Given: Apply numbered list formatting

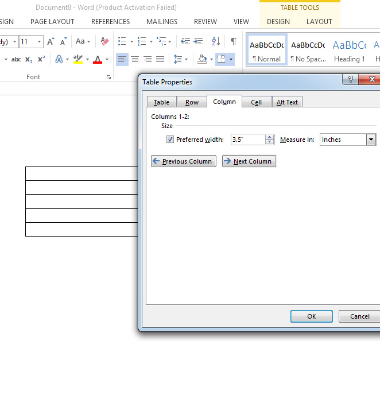Looking at the screenshot, I should [x=142, y=41].
